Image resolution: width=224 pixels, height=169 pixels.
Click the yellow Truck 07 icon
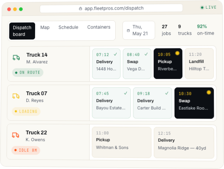pos(16,96)
